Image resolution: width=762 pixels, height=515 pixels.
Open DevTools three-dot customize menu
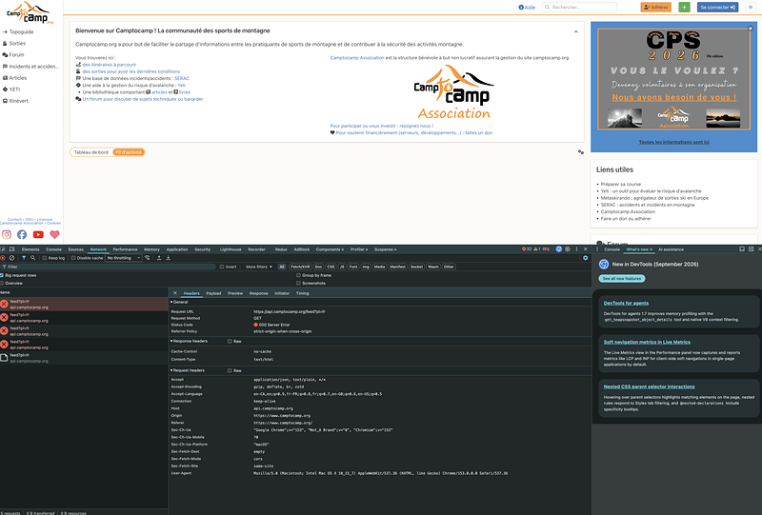pos(576,249)
